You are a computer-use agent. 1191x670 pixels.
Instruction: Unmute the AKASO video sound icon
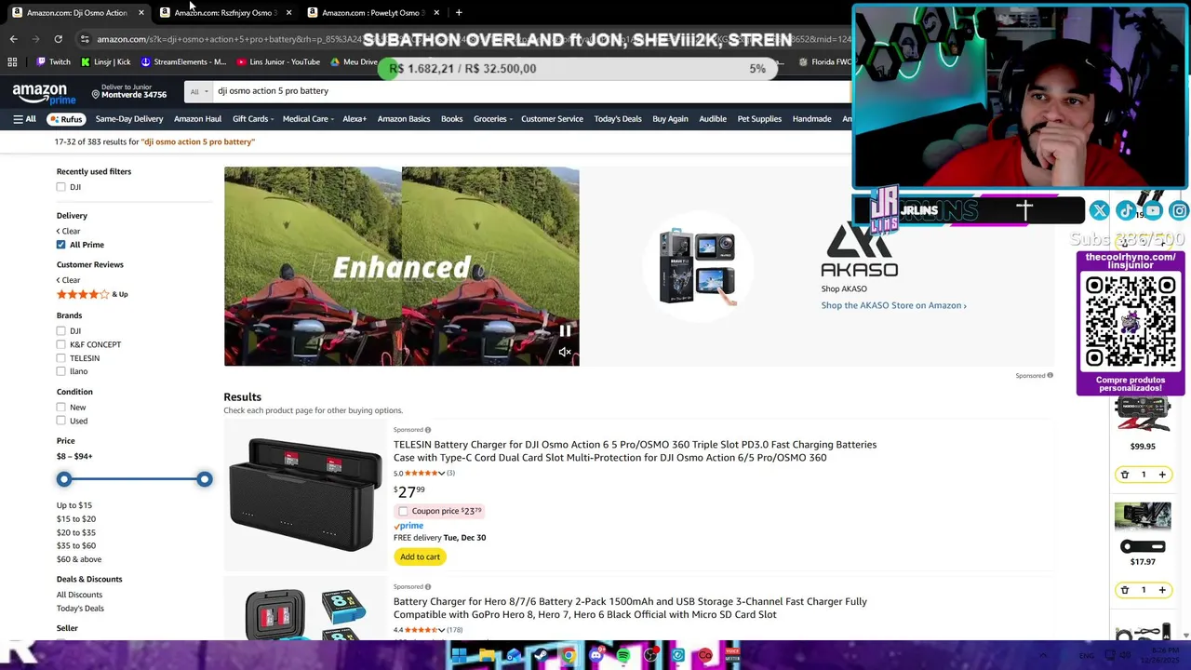pos(565,352)
